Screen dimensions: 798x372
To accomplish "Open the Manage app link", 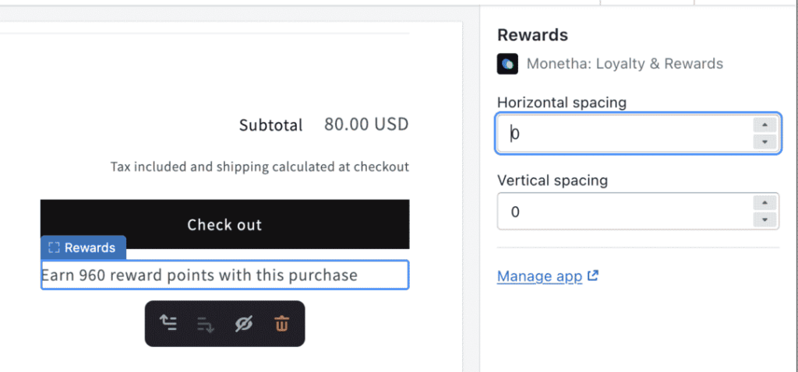I will point(539,276).
